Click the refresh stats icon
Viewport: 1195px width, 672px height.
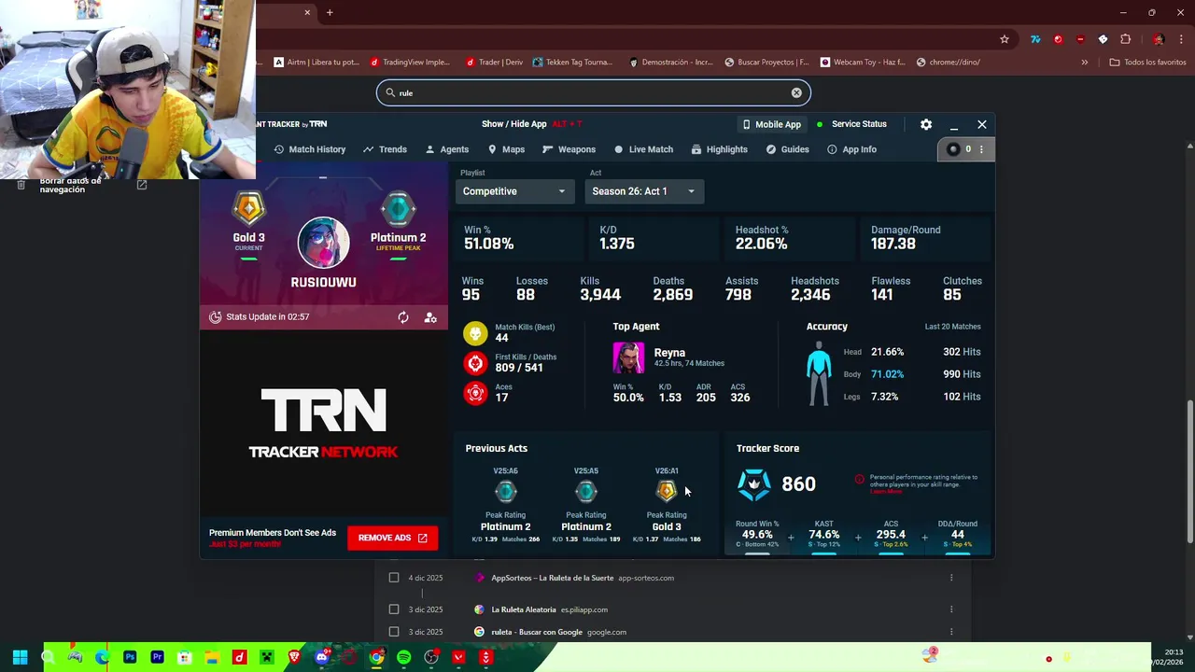coord(403,317)
